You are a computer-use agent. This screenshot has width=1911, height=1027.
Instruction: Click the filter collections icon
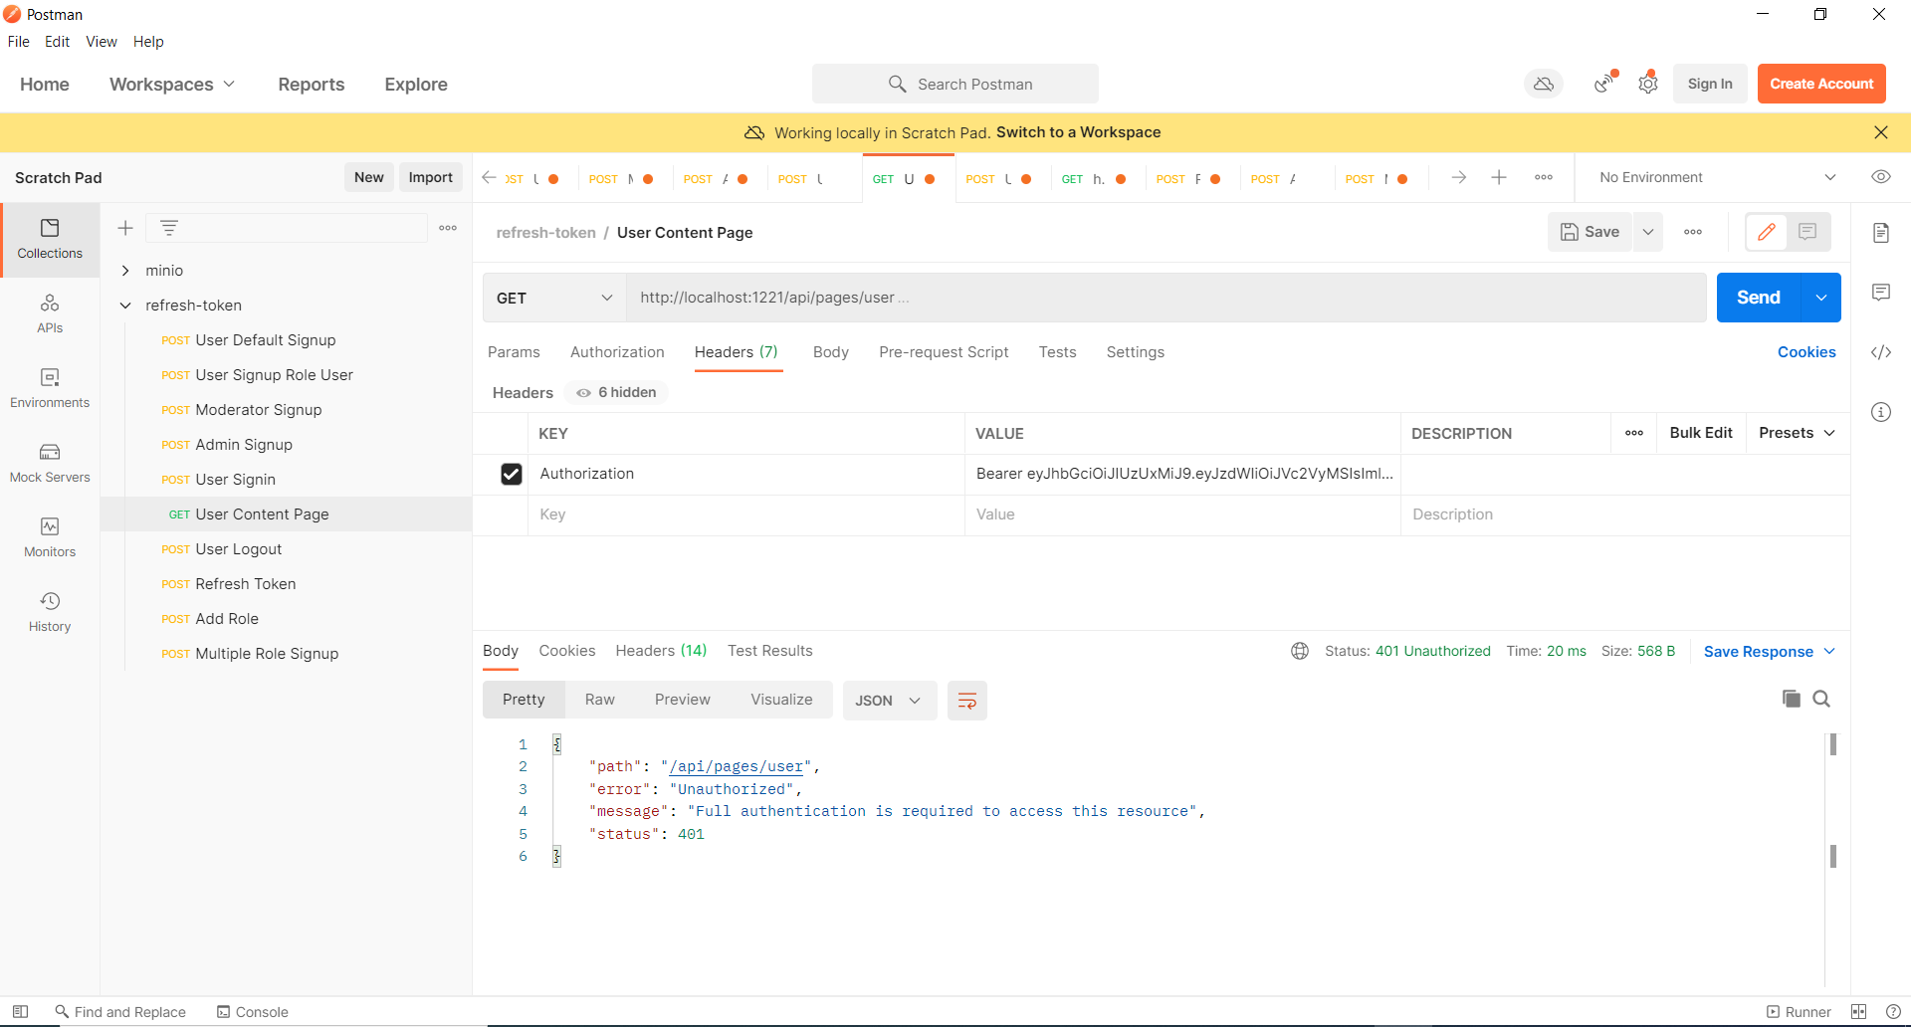pyautogui.click(x=169, y=228)
